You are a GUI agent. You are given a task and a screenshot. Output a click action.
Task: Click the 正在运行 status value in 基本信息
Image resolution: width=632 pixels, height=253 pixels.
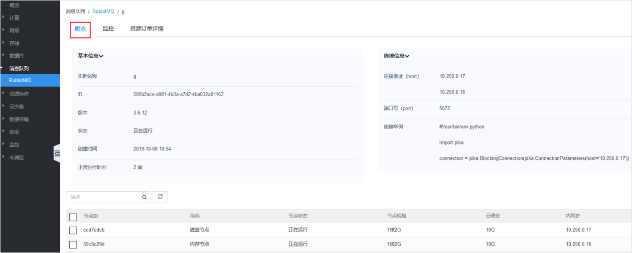[143, 131]
